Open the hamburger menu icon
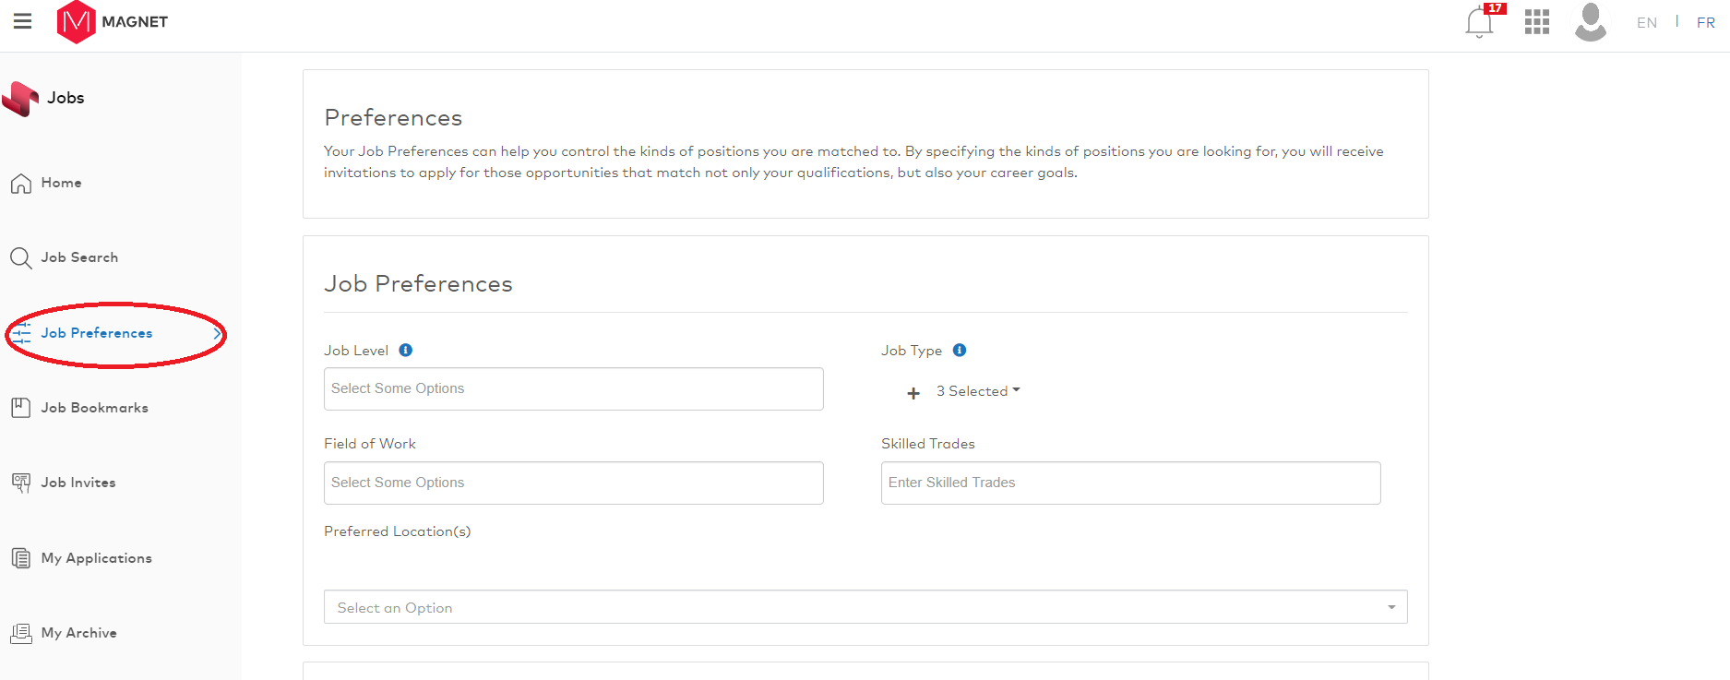The height and width of the screenshot is (680, 1730). tap(22, 21)
